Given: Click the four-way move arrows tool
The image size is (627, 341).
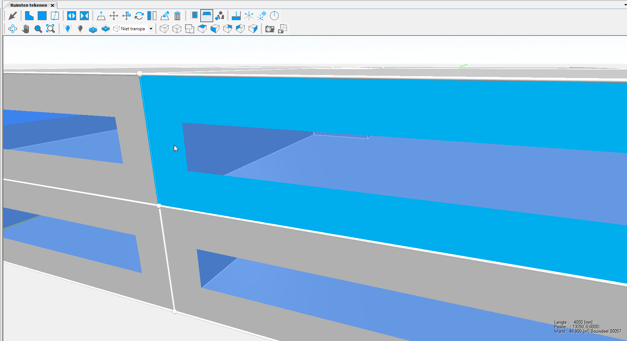Looking at the screenshot, I should (114, 16).
